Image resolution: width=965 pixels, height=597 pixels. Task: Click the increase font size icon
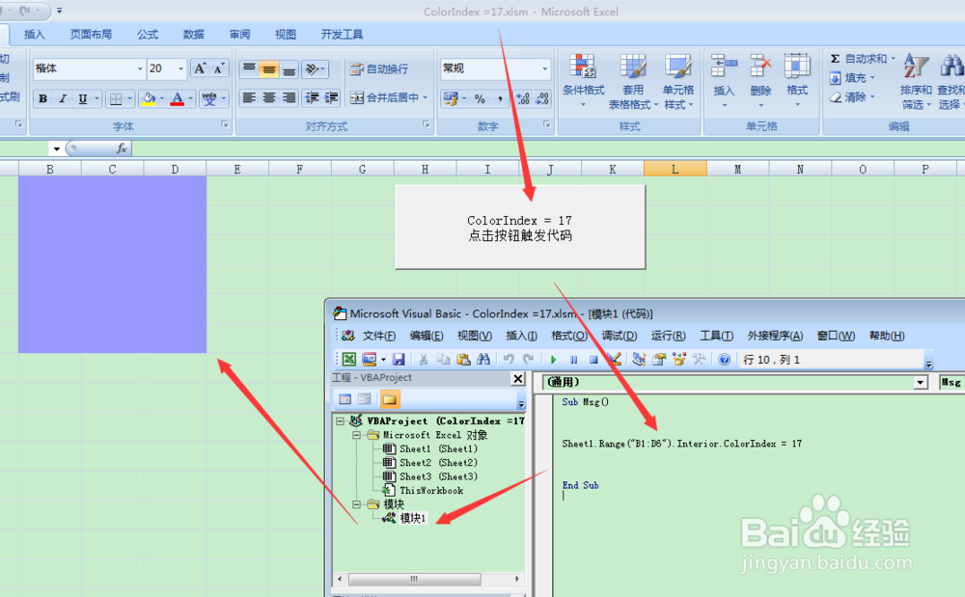(200, 68)
